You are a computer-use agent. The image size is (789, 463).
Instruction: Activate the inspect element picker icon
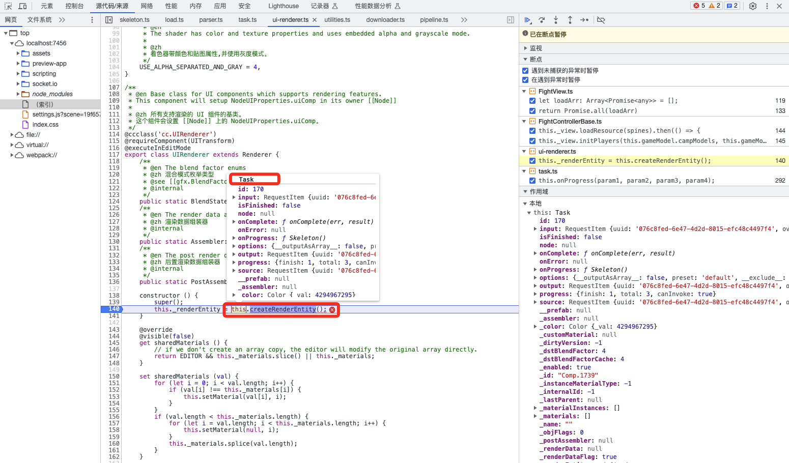[x=8, y=6]
